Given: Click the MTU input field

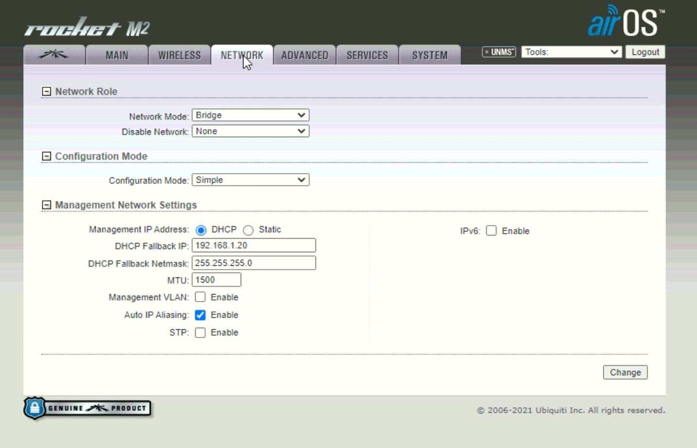Looking at the screenshot, I should click(217, 280).
